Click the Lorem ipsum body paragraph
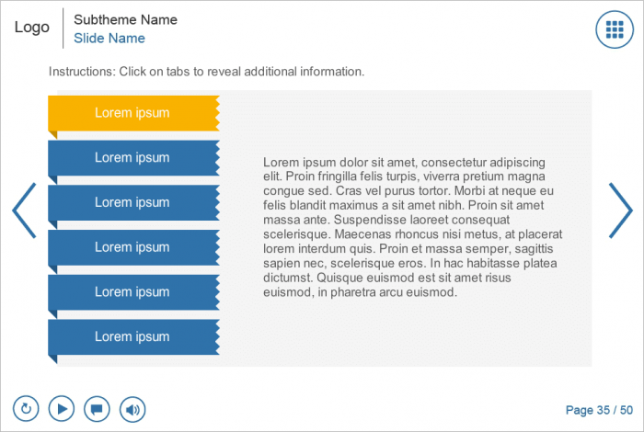 pyautogui.click(x=412, y=227)
